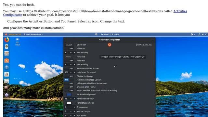Toggle Hide Application Menu Button Icon switch
The image size is (208, 117).
[x=69, y=84]
